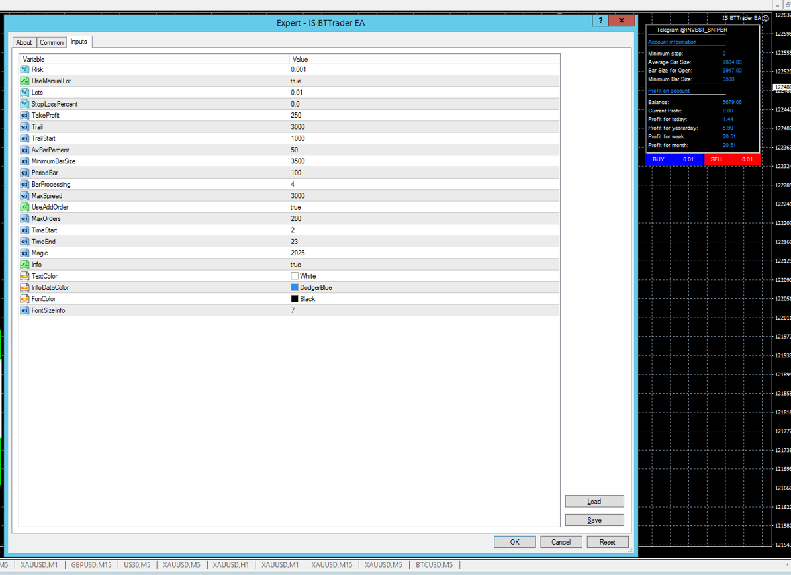Viewport: 791px width, 575px height.
Task: Click the UseManualLot boolean icon
Action: pyautogui.click(x=24, y=81)
